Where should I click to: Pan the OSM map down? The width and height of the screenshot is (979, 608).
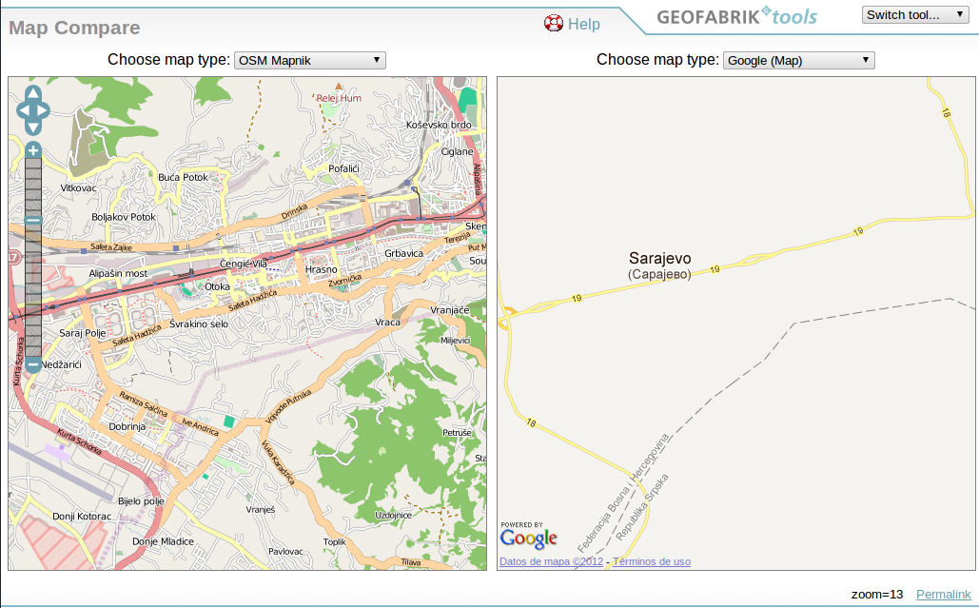click(x=33, y=127)
